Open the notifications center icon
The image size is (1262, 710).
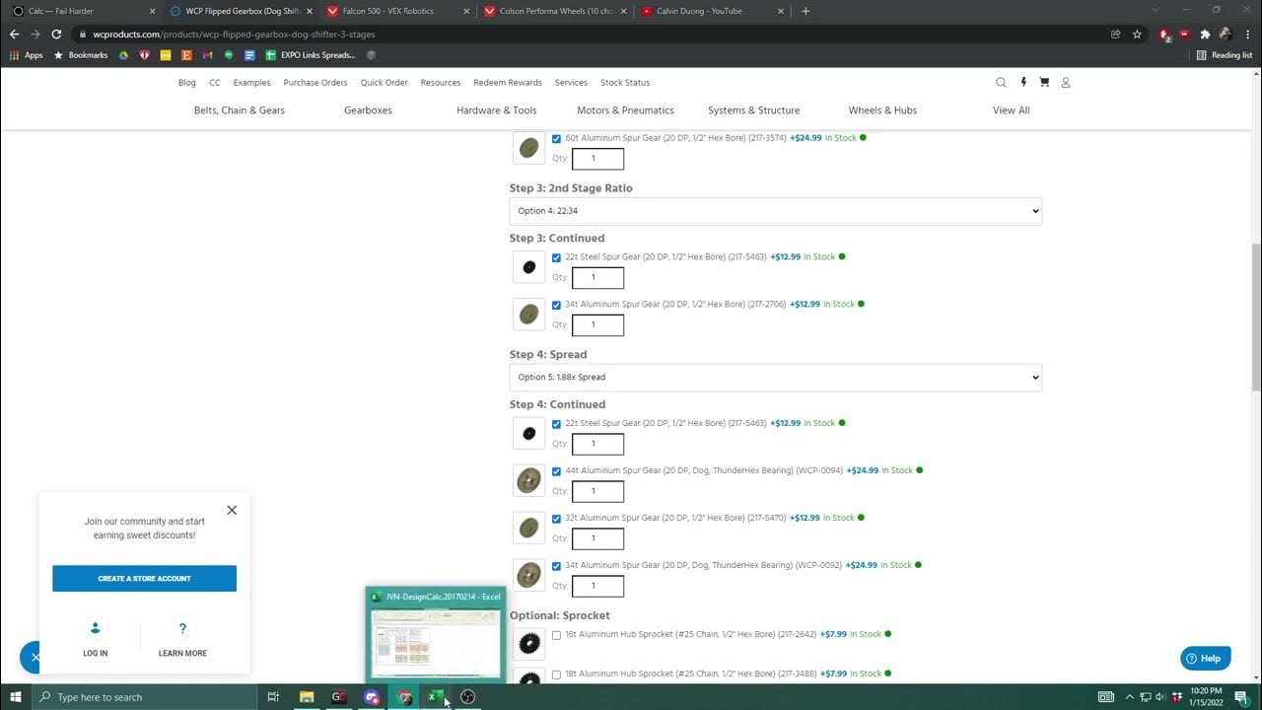(x=1241, y=697)
